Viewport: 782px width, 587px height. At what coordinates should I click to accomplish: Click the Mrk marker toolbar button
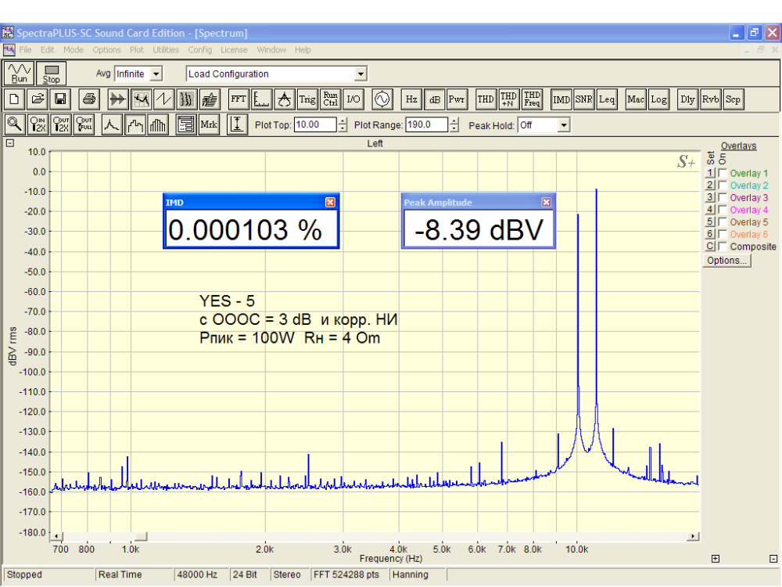click(x=209, y=124)
